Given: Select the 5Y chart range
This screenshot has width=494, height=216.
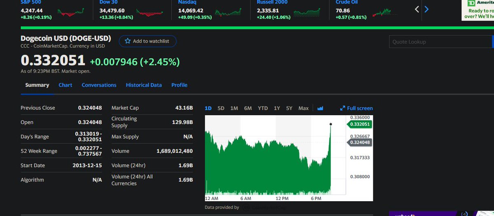Looking at the screenshot, I should 289,108.
